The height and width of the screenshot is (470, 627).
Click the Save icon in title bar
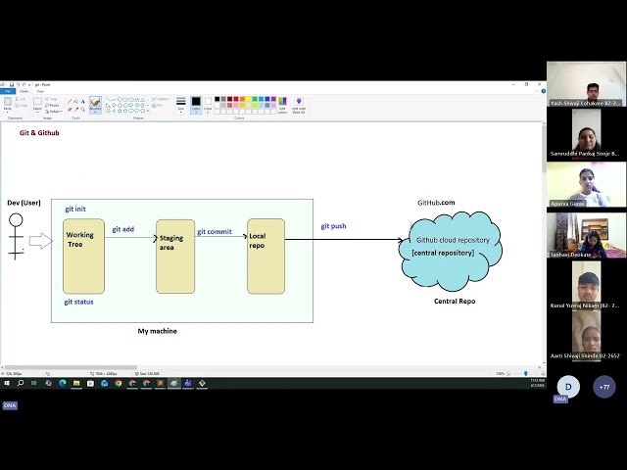(x=12, y=85)
